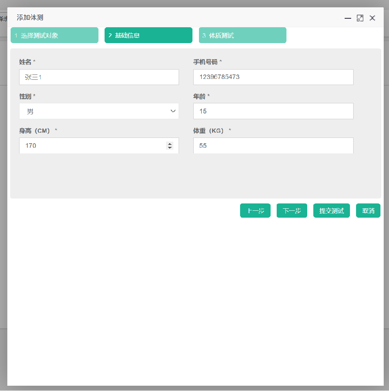Expand the 性别 dropdown chevron

click(173, 111)
